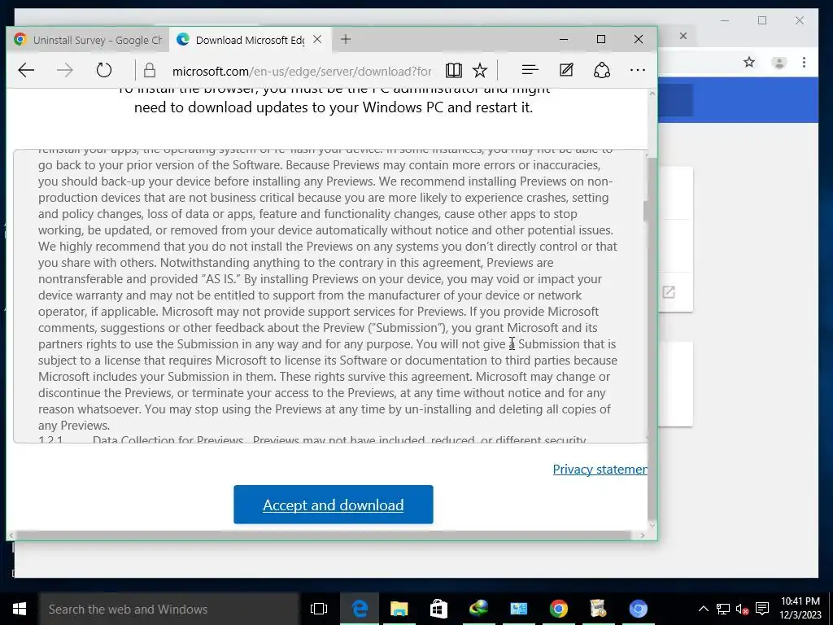Open Chrome three-dot menu in background window
This screenshot has height=625, width=833.
coord(804,62)
